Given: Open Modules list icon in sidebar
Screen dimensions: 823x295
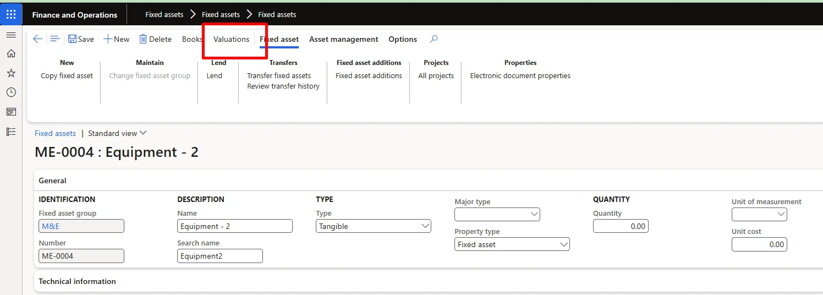Looking at the screenshot, I should point(11,132).
